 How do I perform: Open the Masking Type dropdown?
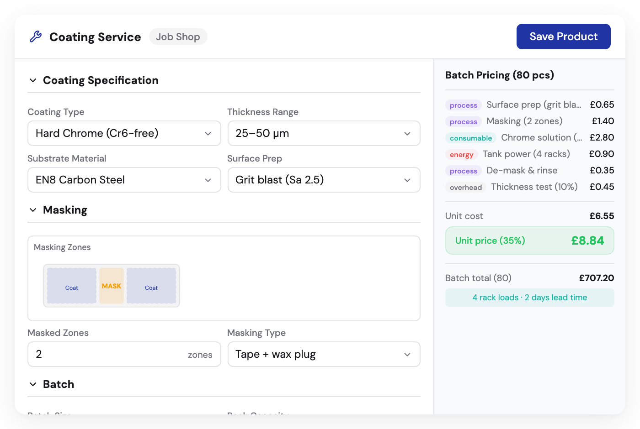click(x=324, y=354)
